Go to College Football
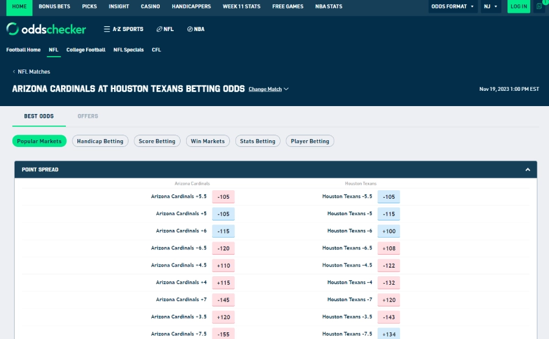 86,49
